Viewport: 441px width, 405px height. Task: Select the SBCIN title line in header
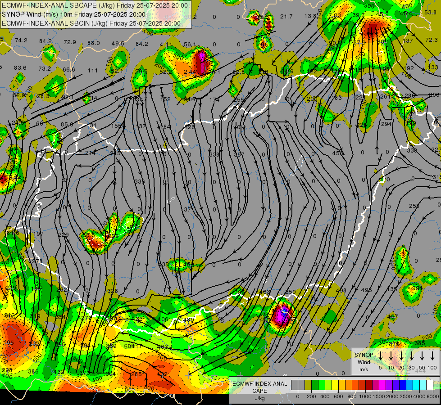[x=91, y=23]
